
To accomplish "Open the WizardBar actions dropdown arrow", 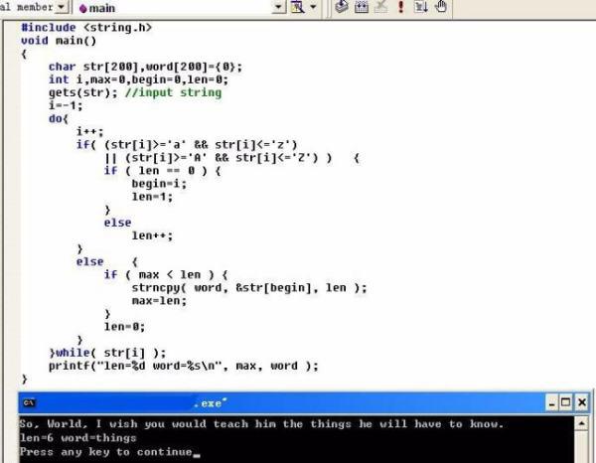I will pos(313,7).
